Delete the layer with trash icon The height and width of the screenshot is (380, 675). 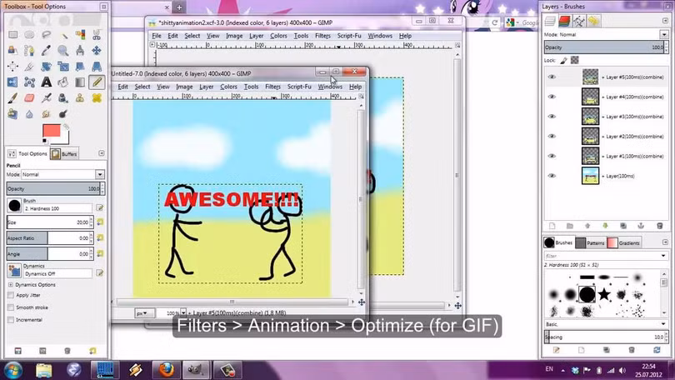tap(659, 226)
